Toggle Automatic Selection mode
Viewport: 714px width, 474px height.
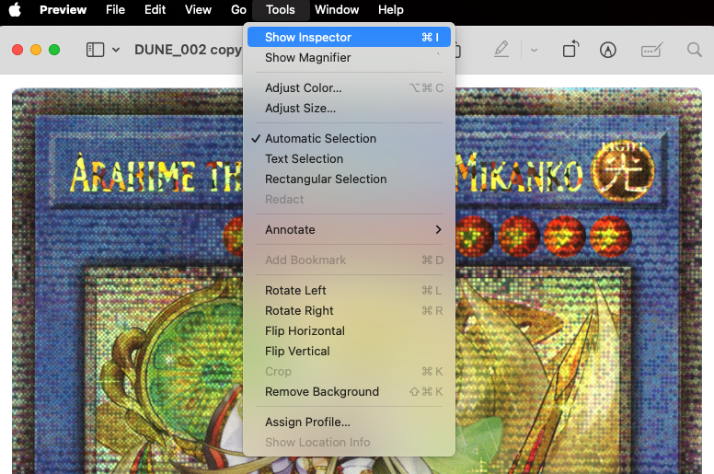[x=320, y=139]
